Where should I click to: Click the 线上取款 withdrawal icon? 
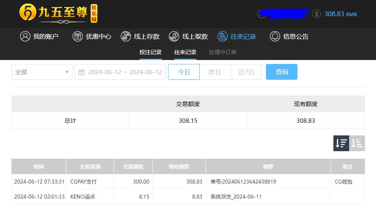[174, 36]
